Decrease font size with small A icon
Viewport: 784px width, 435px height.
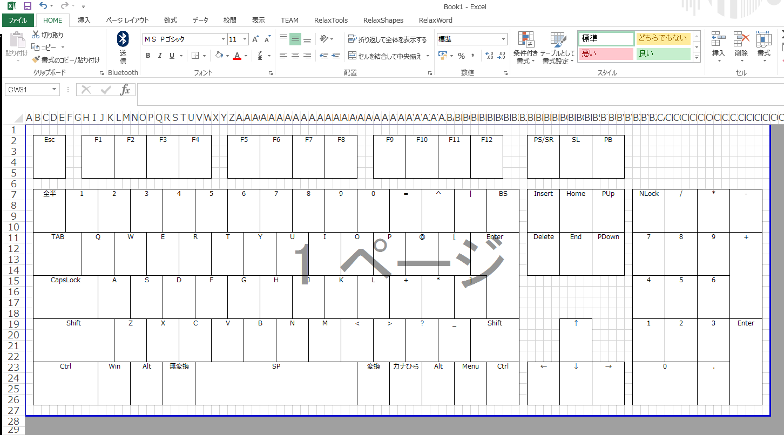click(267, 39)
